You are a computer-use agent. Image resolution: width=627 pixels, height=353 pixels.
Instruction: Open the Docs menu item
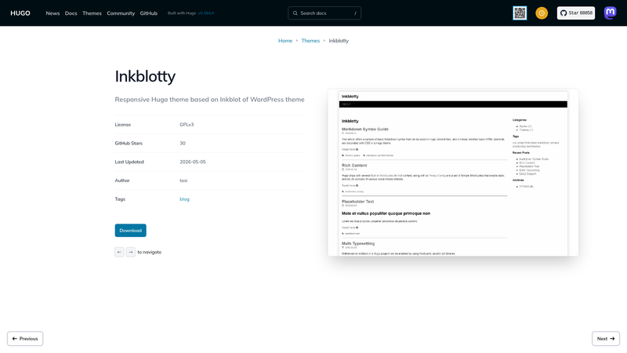tap(71, 13)
